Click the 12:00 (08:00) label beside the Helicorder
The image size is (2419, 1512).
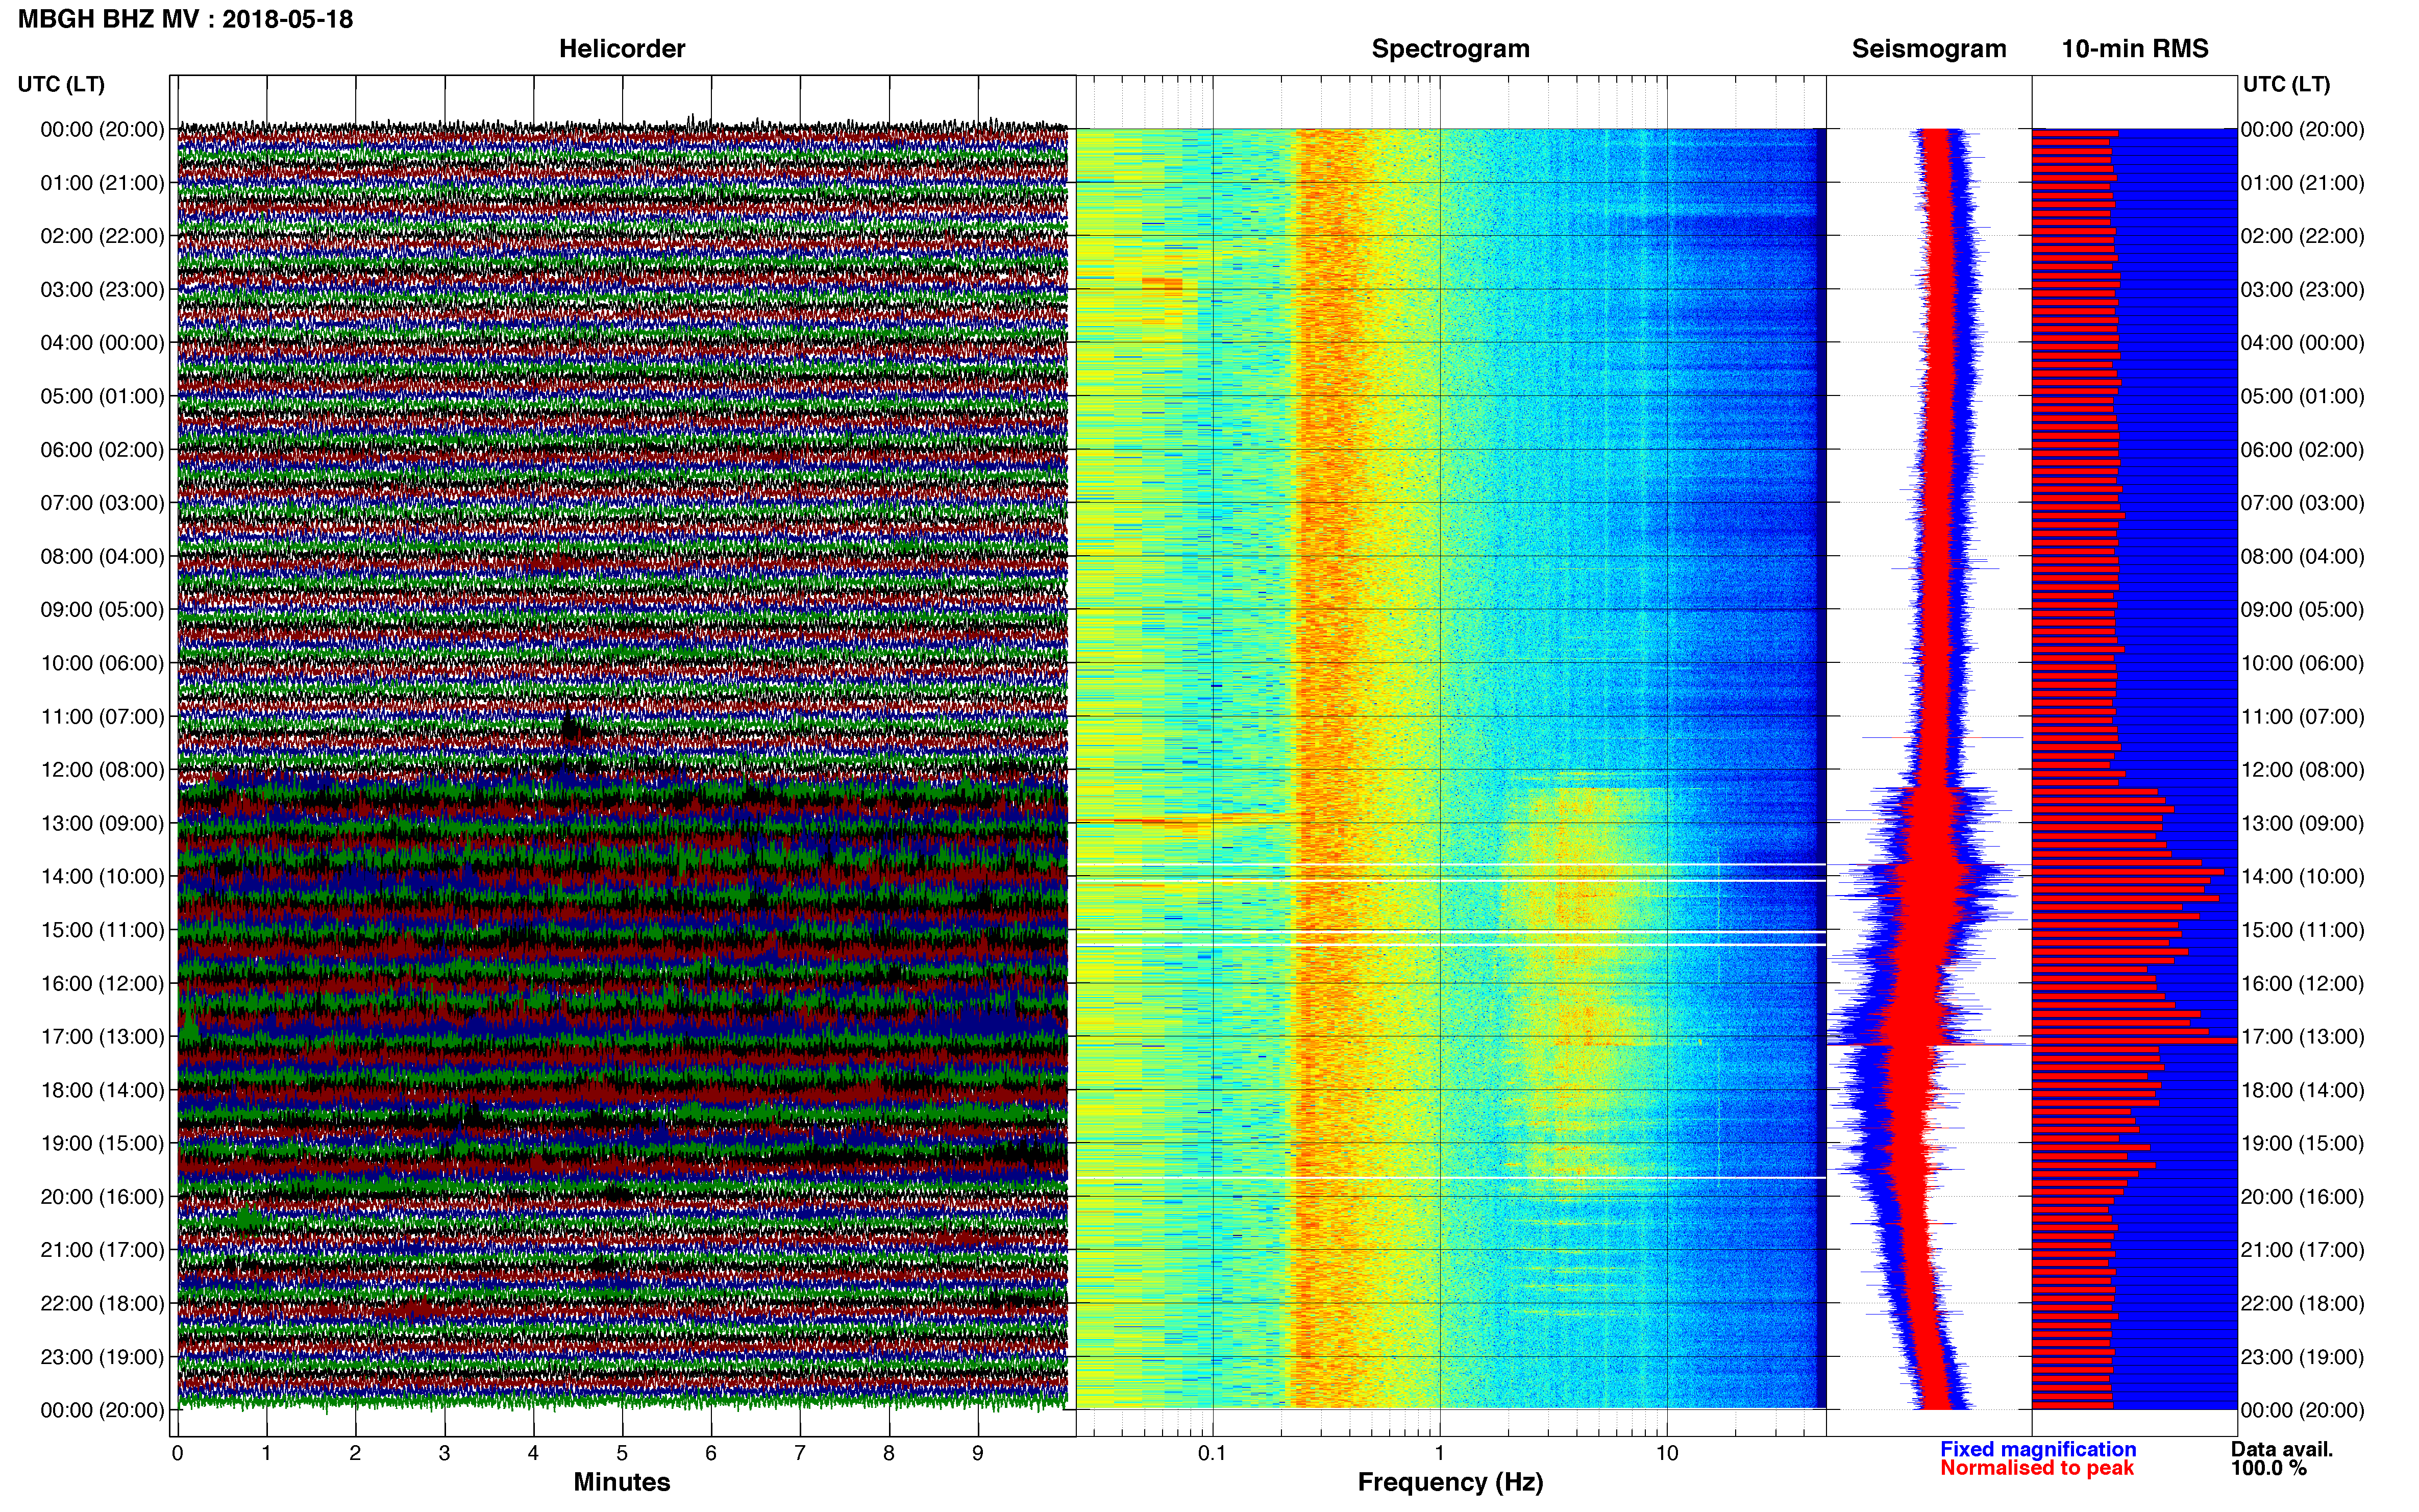(102, 770)
